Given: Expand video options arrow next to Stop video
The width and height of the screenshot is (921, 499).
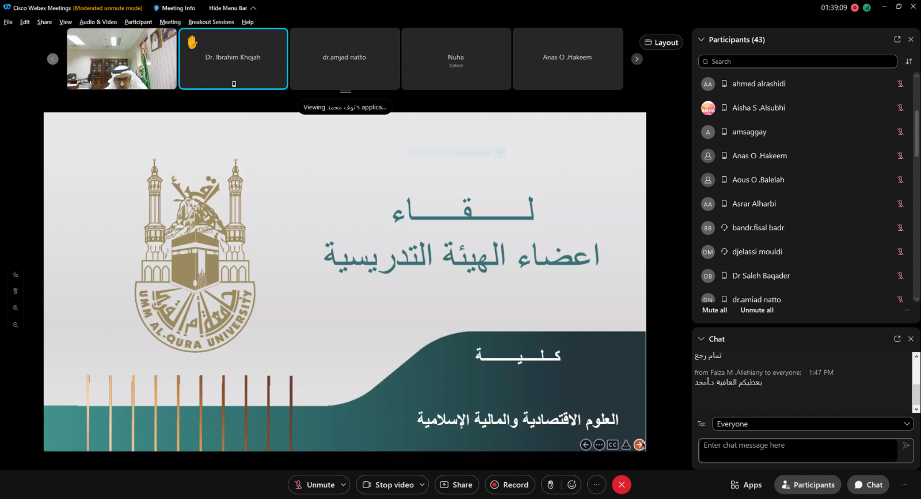Looking at the screenshot, I should click(x=422, y=485).
